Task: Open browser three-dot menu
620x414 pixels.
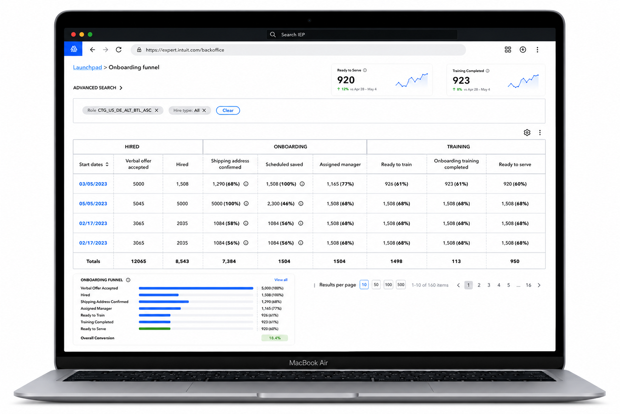Action: tap(537, 50)
